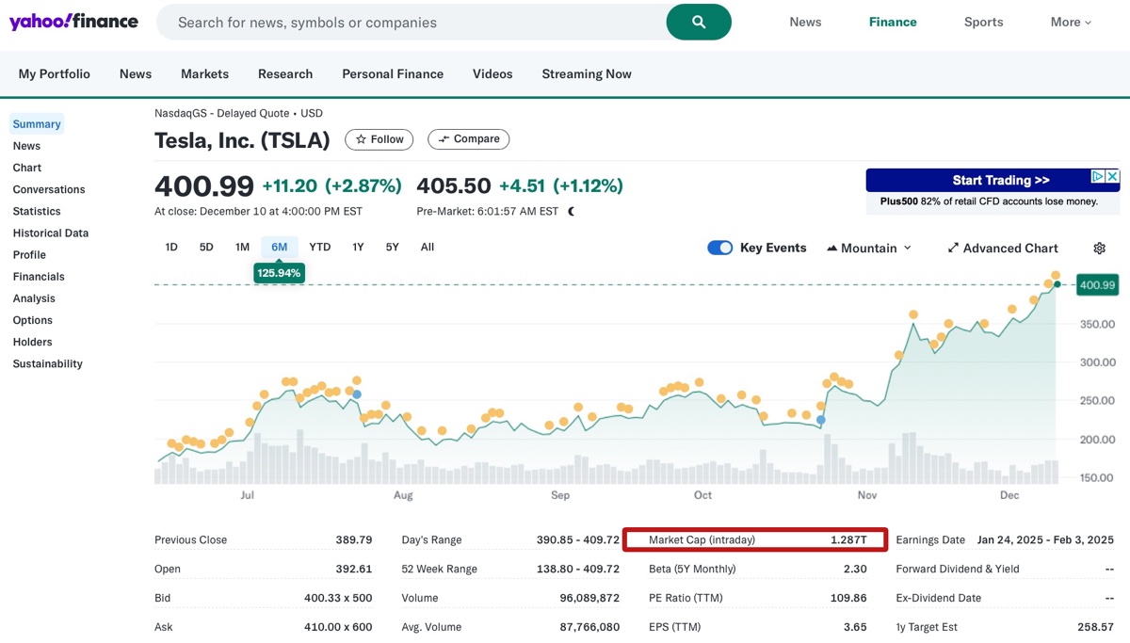Screen dimensions: 1130x643
Task: Switch to the 1Y chart range tab
Action: (x=357, y=247)
